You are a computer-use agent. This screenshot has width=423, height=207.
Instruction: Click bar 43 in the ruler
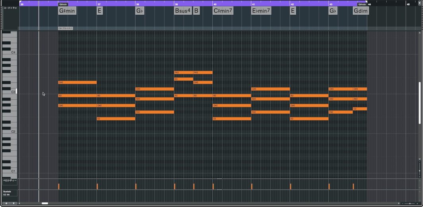tap(331, 4)
